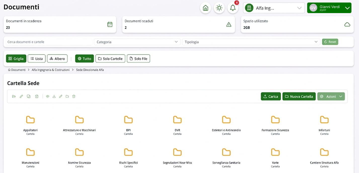Viewport: 359px width, 173px height.
Task: Open the Tipologia dropdown
Action: tap(251, 42)
